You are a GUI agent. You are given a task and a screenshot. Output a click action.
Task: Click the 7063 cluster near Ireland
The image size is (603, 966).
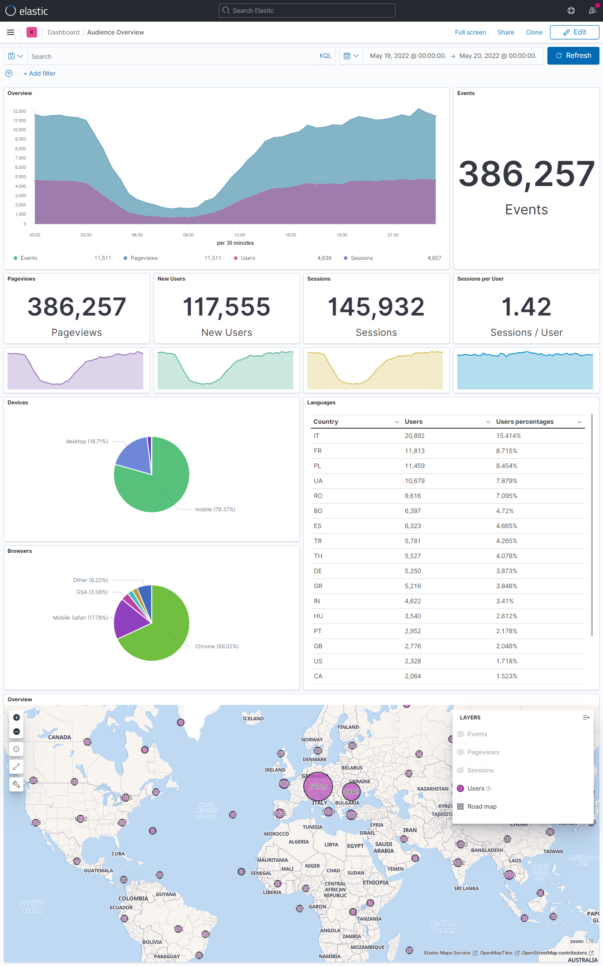coord(284,784)
